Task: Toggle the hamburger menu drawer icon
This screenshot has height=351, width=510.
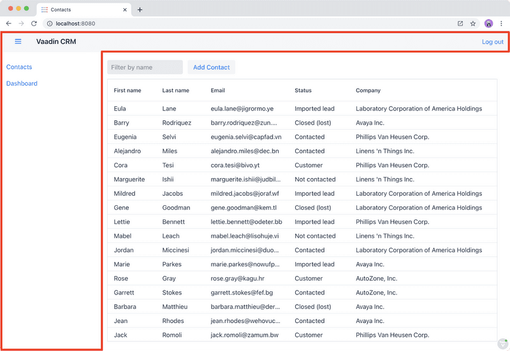Action: [18, 41]
